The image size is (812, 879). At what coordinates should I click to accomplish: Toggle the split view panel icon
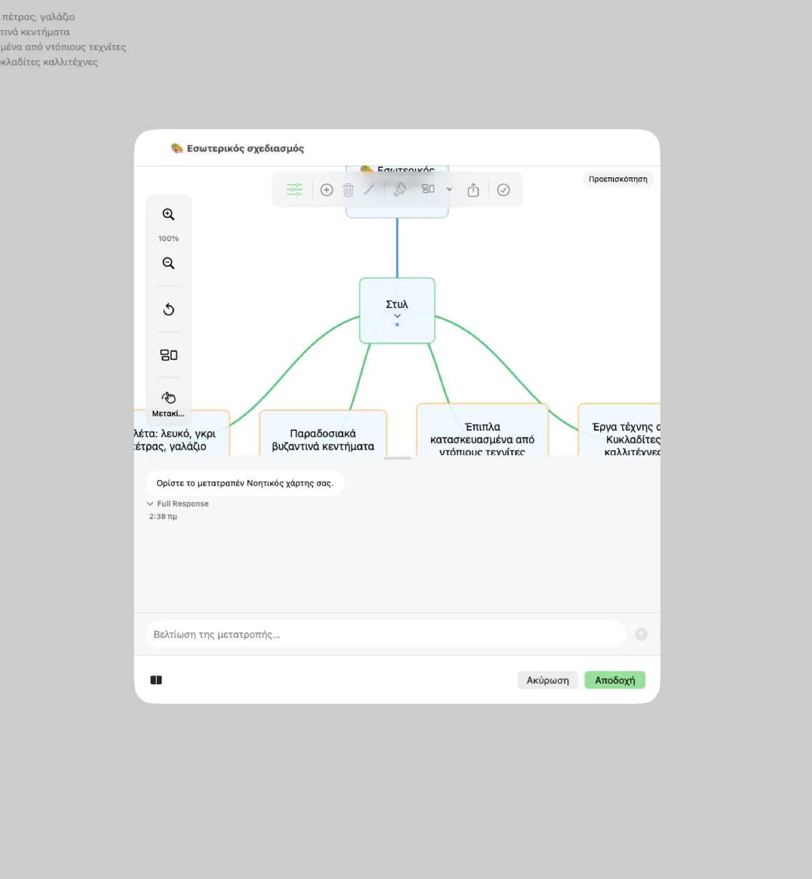point(156,680)
